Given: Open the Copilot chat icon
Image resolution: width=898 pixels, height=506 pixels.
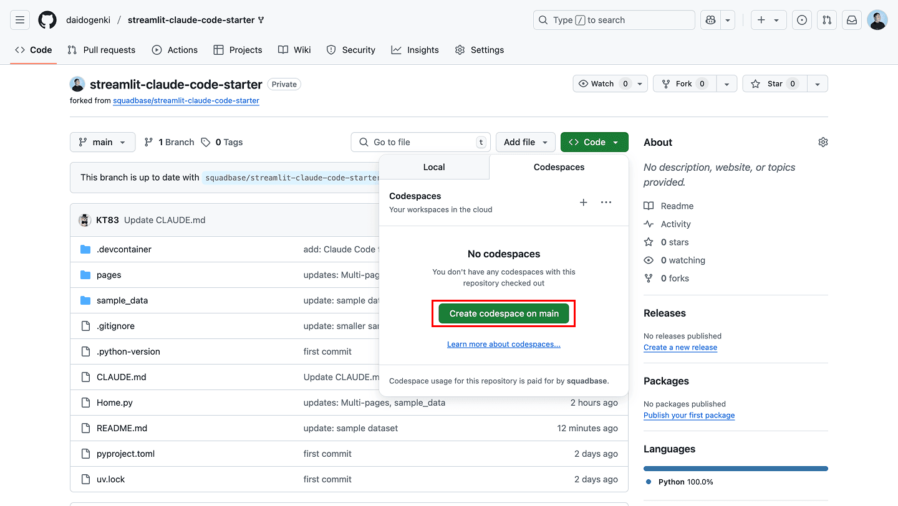Looking at the screenshot, I should (x=710, y=20).
